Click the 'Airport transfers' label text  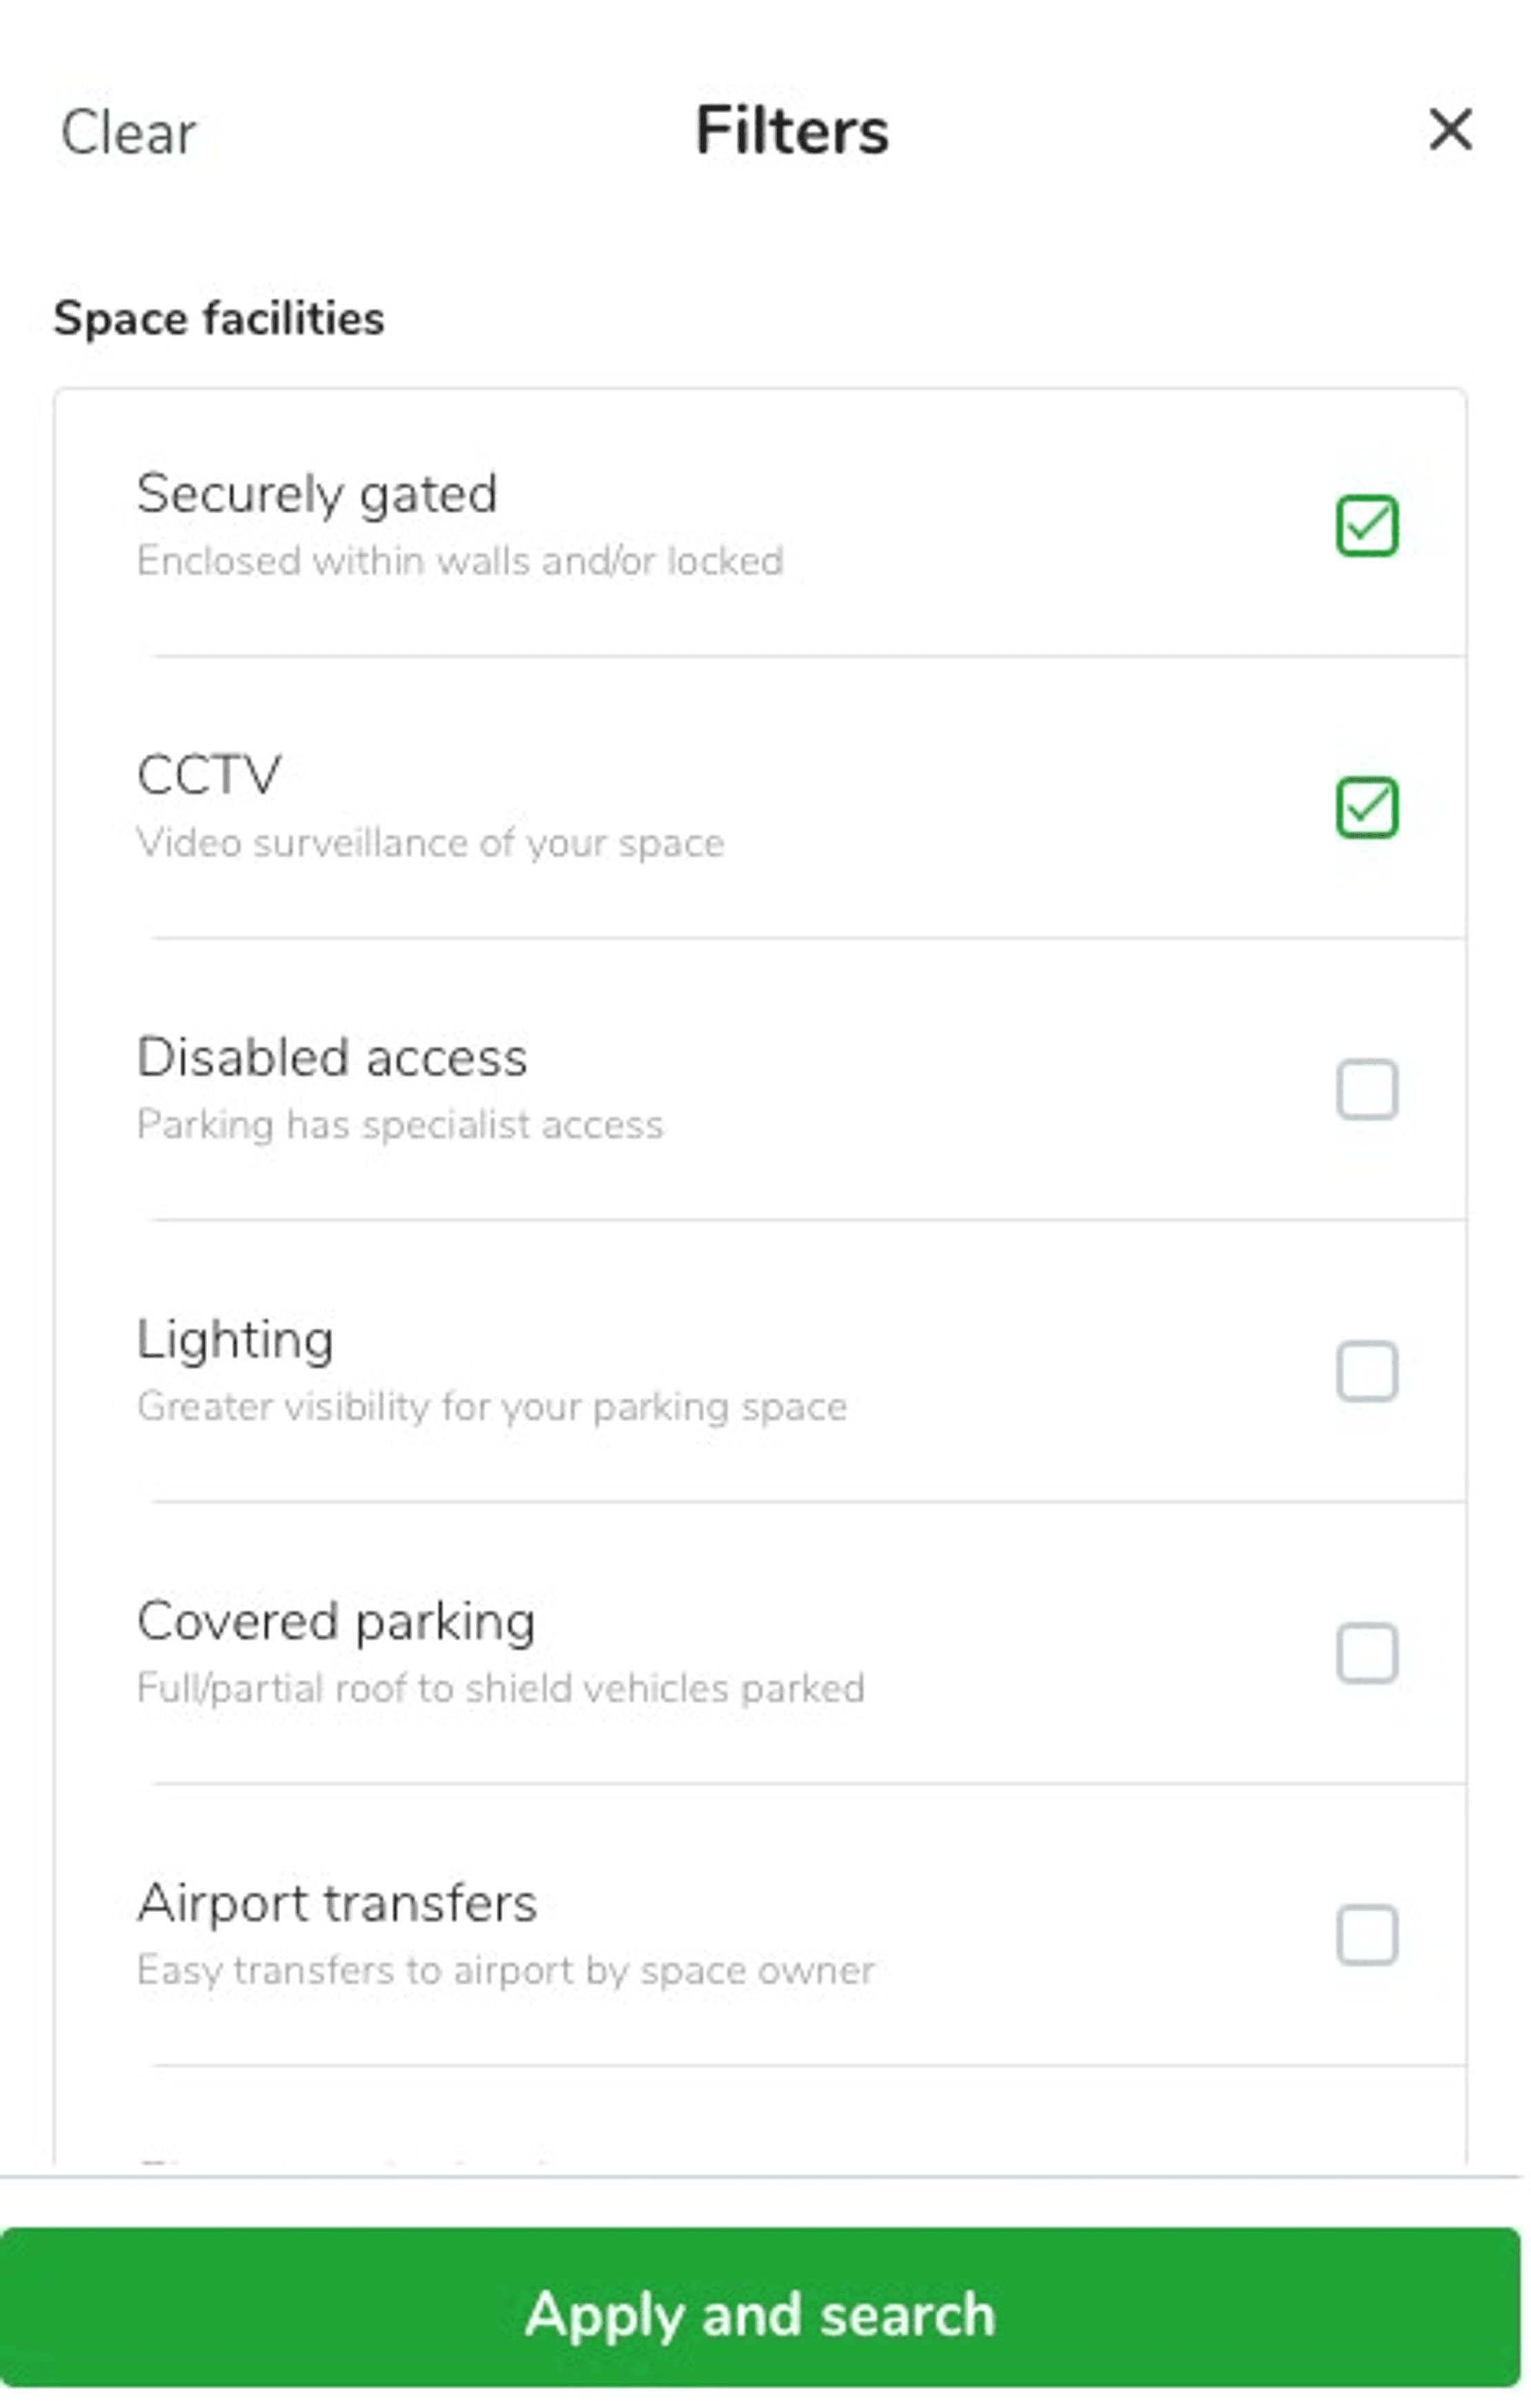click(337, 1903)
